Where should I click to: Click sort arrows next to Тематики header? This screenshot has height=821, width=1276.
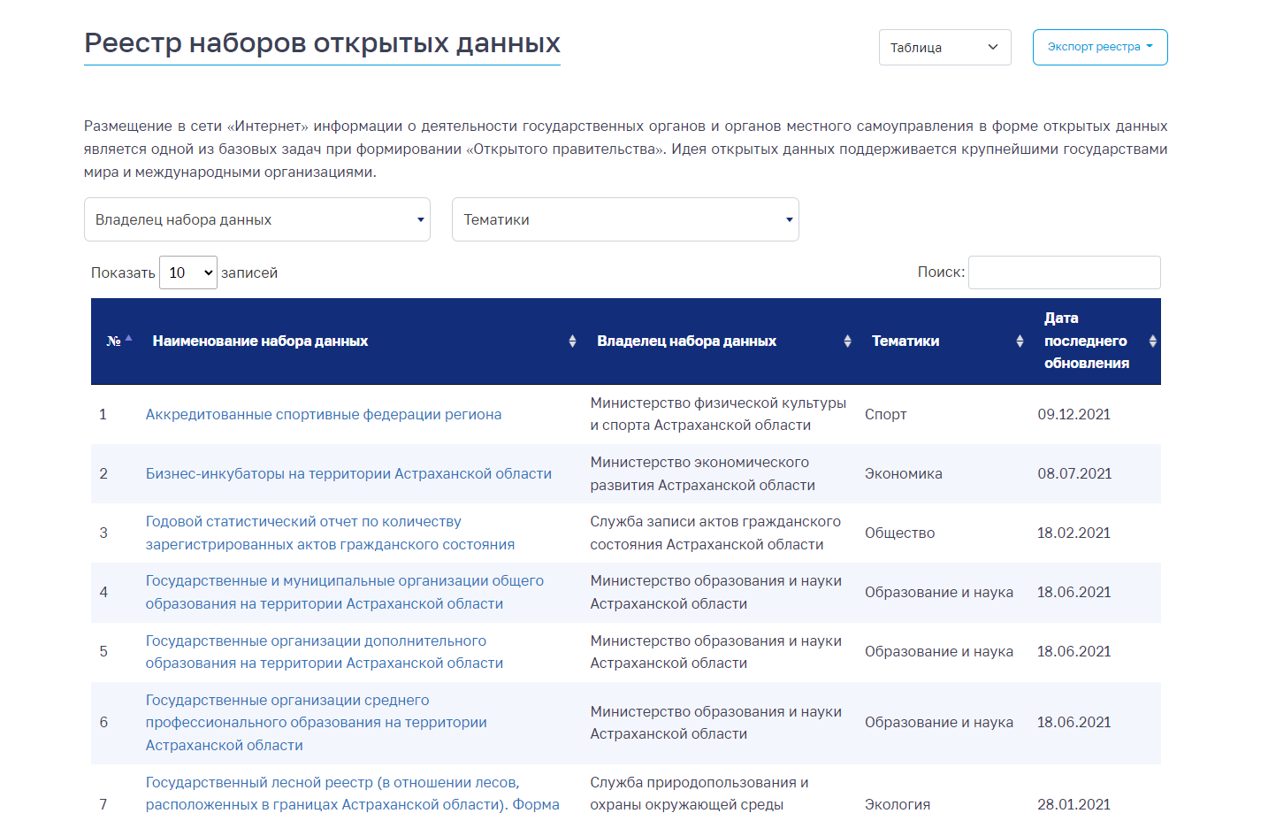[1020, 341]
